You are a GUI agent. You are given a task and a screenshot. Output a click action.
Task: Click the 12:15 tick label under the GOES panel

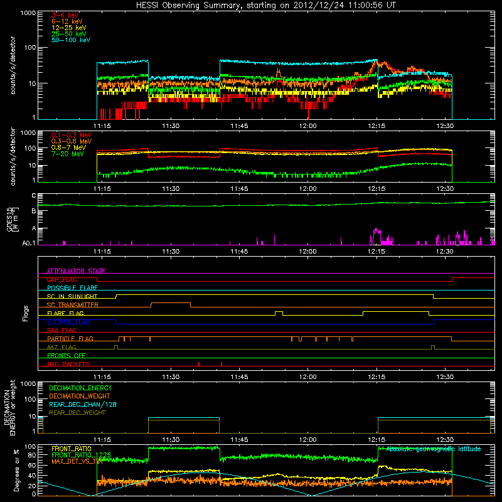point(376,252)
